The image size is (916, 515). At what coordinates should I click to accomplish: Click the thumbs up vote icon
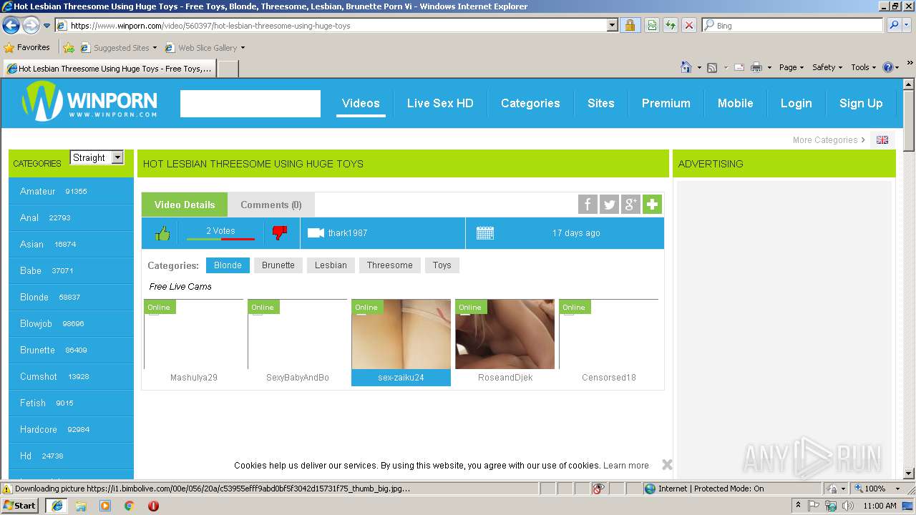click(162, 233)
